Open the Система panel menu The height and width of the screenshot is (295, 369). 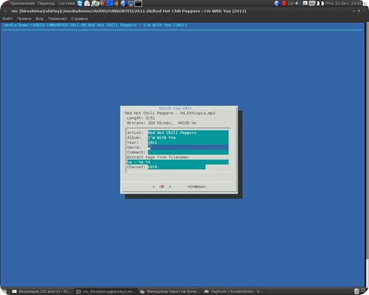point(66,3)
